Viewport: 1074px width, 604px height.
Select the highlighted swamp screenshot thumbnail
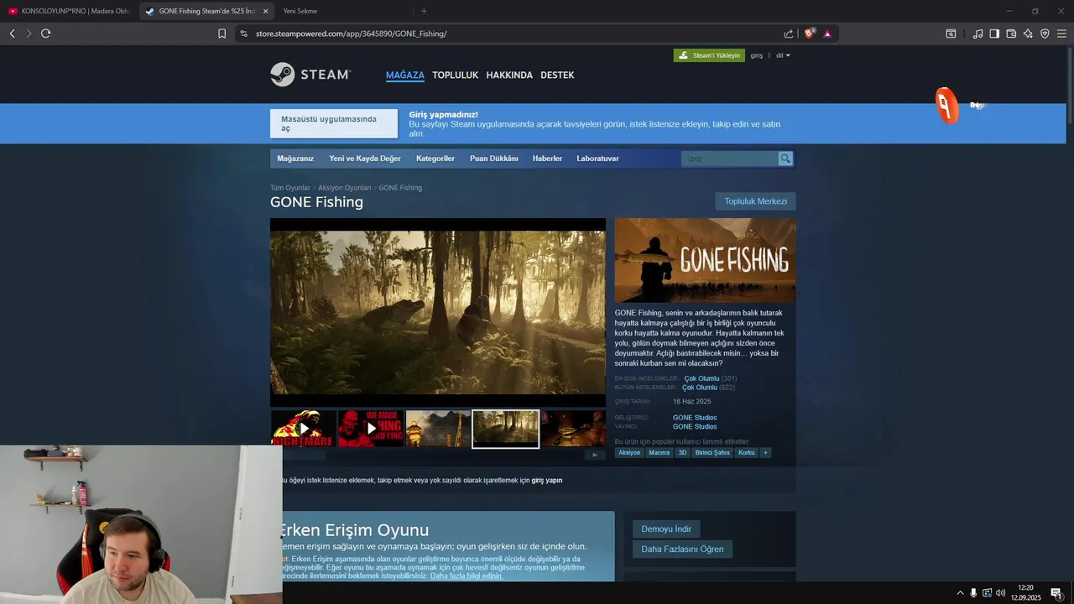coord(505,429)
